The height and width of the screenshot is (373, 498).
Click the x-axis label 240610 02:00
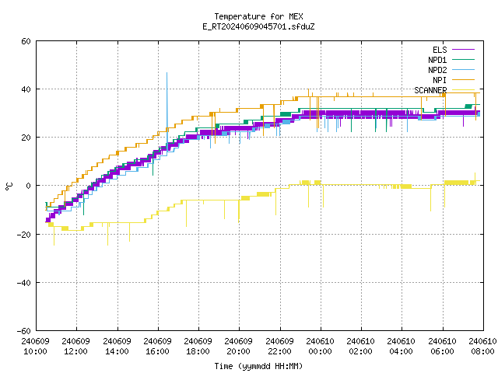pyautogui.click(x=361, y=347)
